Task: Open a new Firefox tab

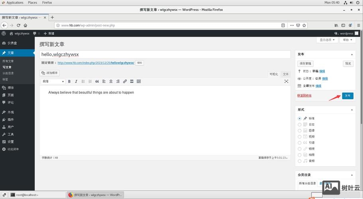Action: pyautogui.click(x=52, y=18)
